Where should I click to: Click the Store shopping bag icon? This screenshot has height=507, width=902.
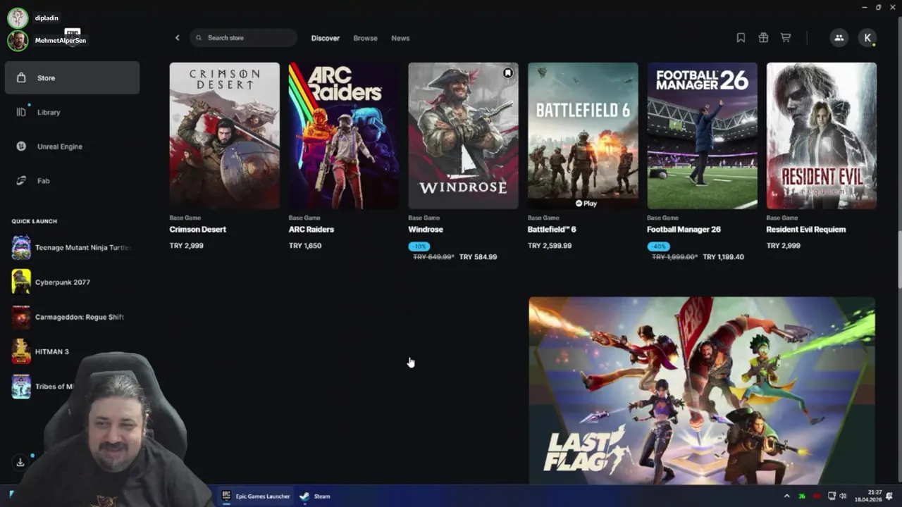click(x=21, y=77)
